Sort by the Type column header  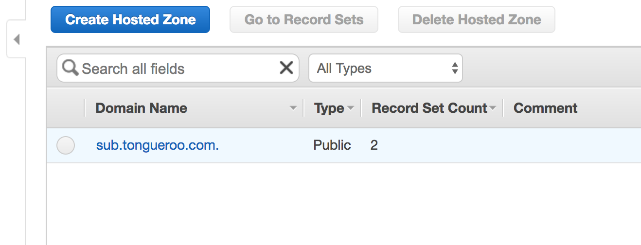coord(329,108)
